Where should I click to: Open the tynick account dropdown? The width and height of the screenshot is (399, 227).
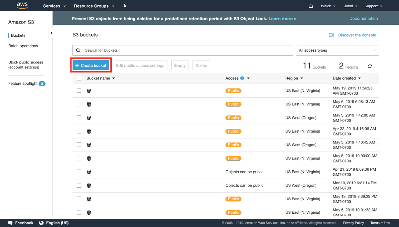pyautogui.click(x=328, y=6)
